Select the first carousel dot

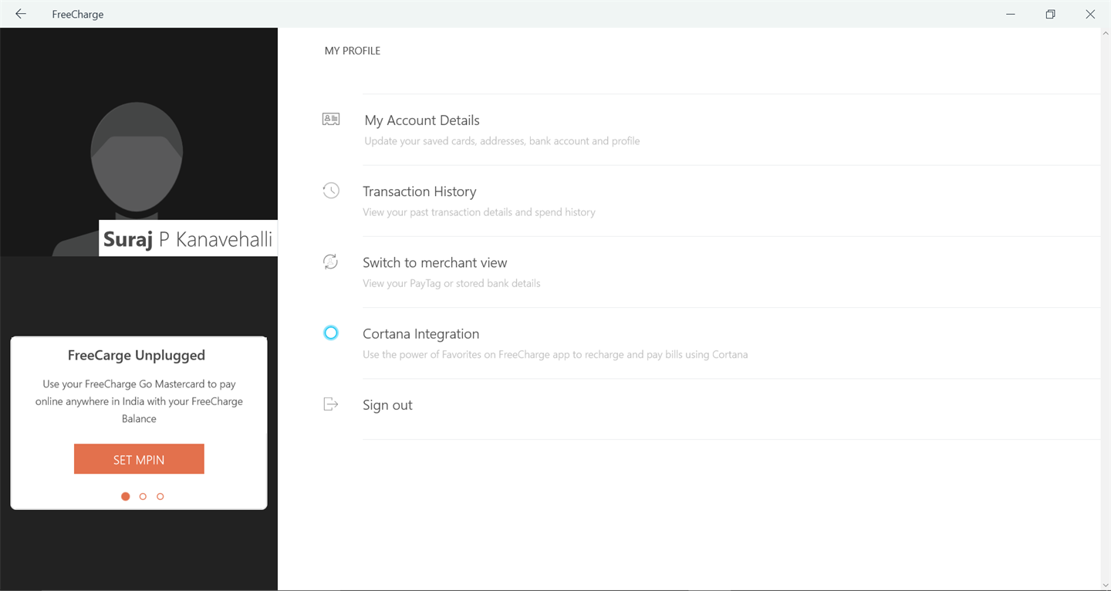pos(126,497)
